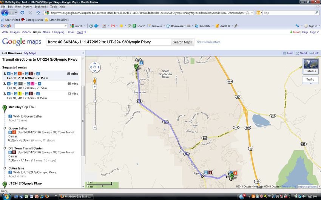Viewport: 321px width, 200px height.
Task: Open the File menu
Action: [x=3, y=7]
